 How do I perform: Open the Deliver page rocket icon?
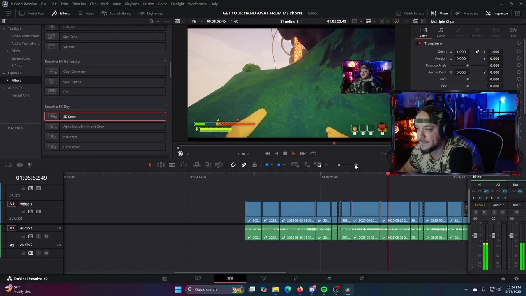362,278
